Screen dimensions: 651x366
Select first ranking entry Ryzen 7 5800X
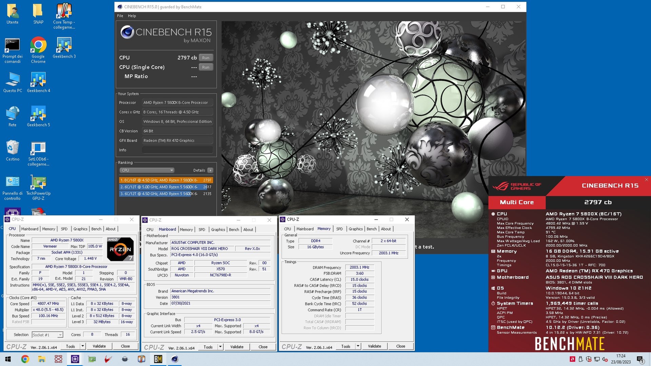(x=166, y=180)
